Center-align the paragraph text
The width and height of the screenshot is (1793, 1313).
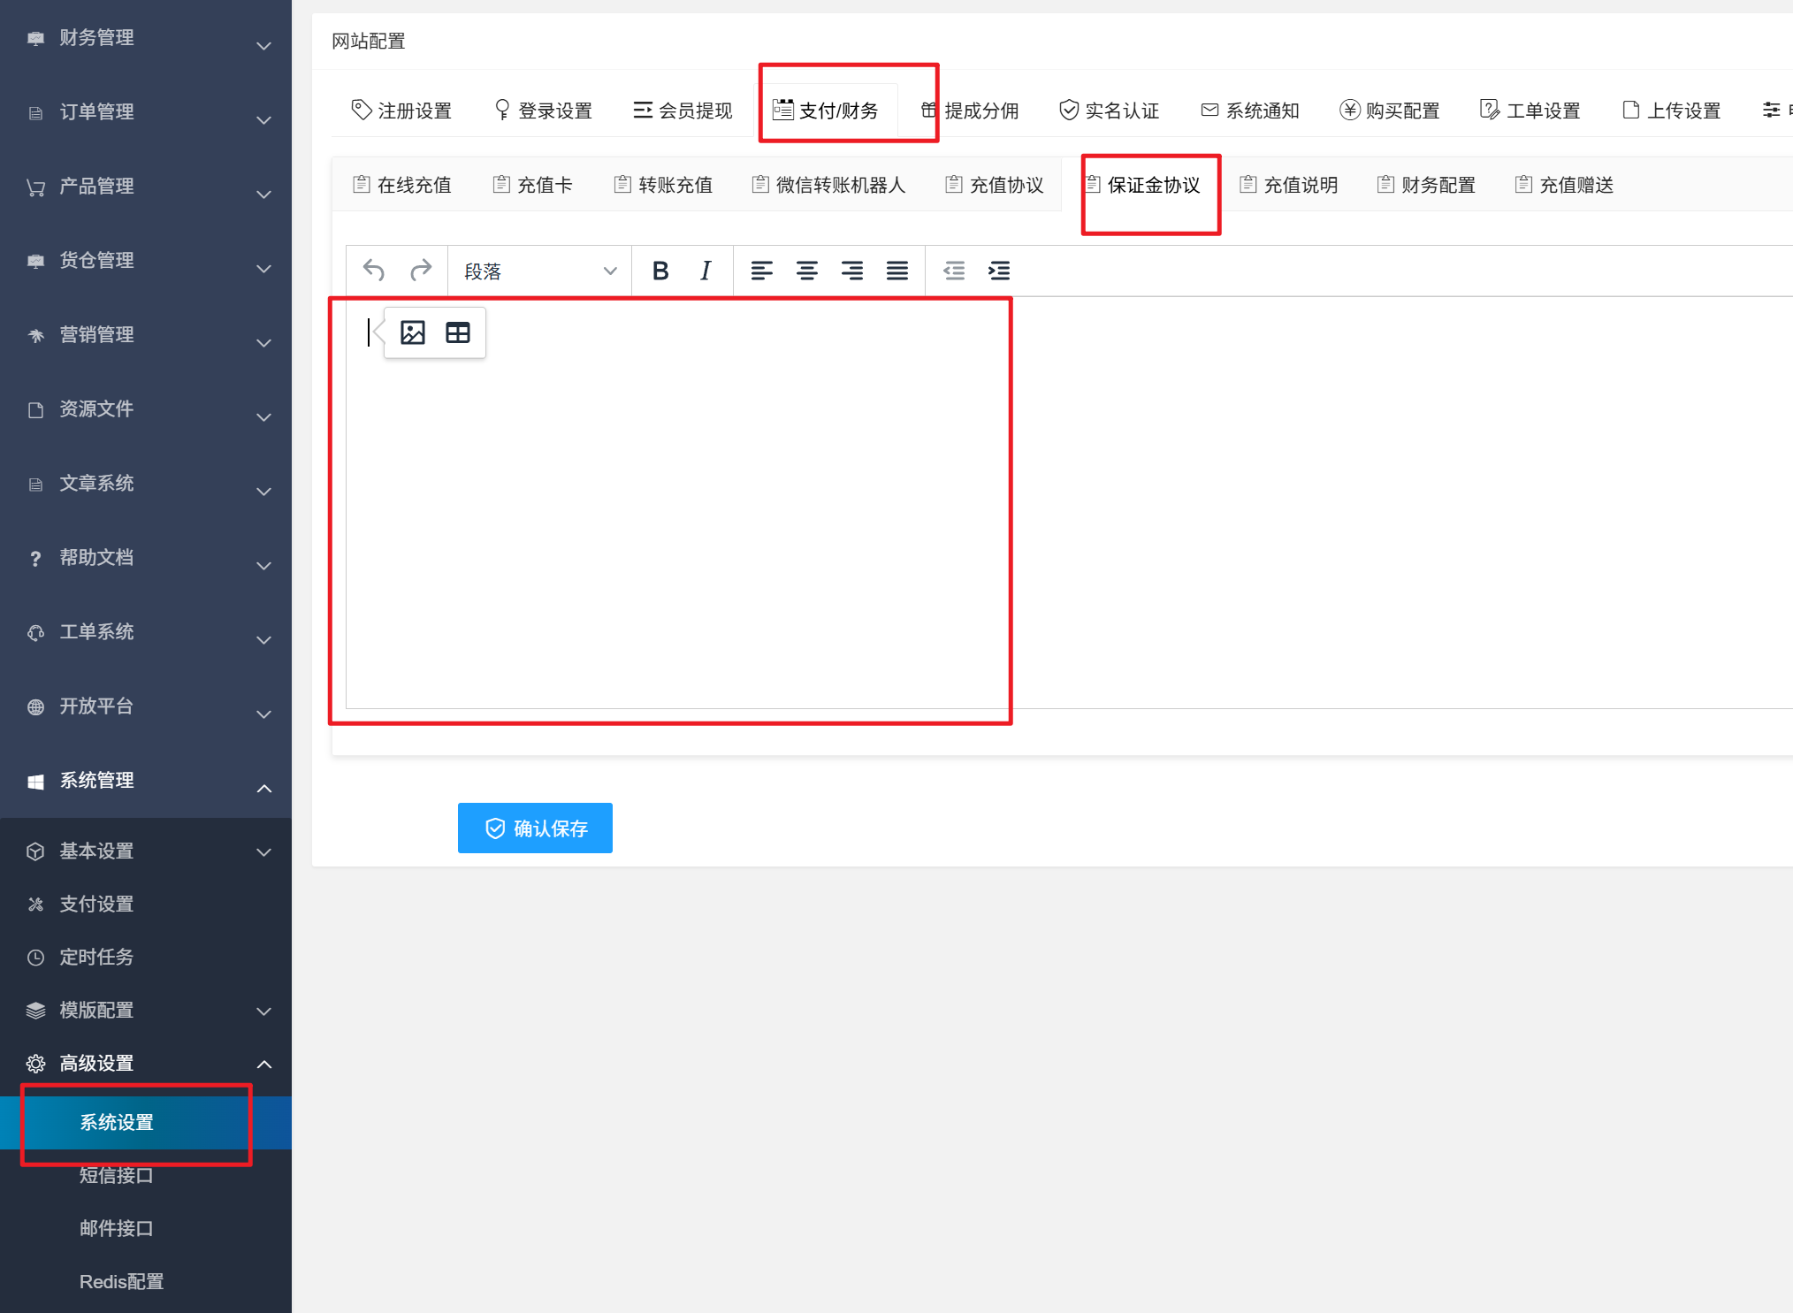pos(806,271)
